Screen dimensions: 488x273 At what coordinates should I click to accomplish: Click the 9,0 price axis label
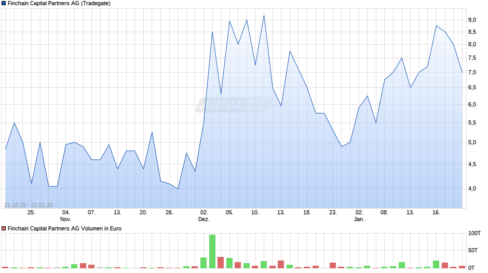click(x=472, y=20)
